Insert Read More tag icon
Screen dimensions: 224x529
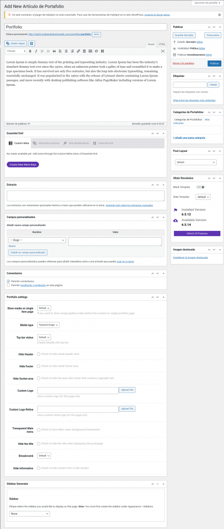click(x=84, y=51)
